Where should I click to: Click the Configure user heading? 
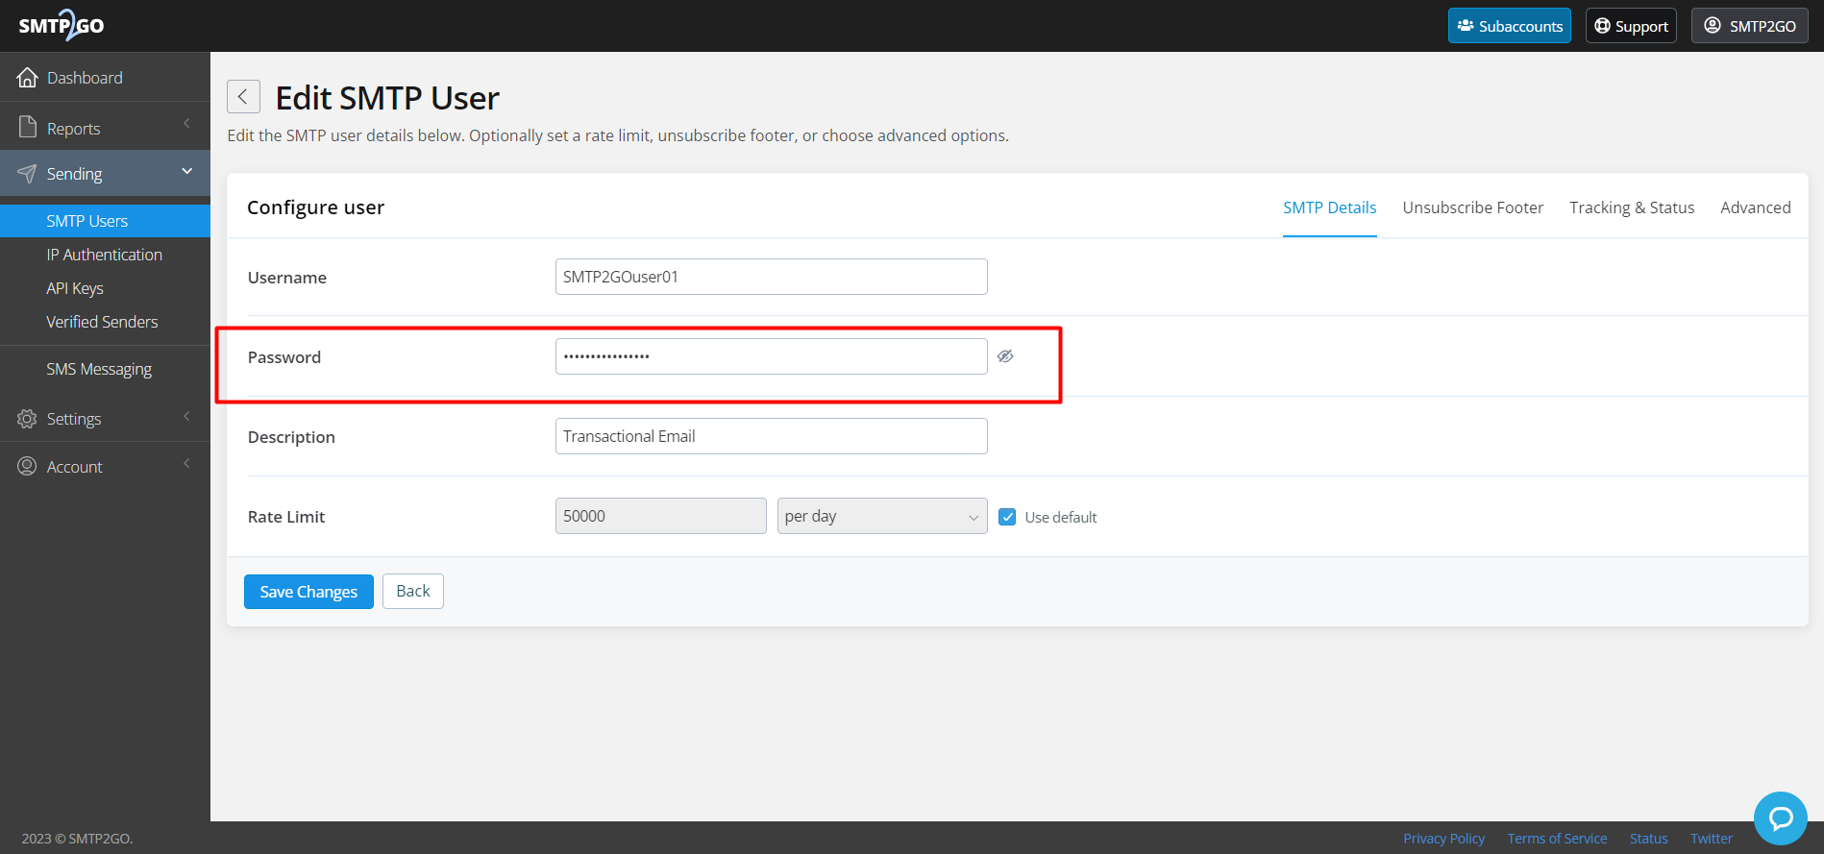[x=315, y=207]
